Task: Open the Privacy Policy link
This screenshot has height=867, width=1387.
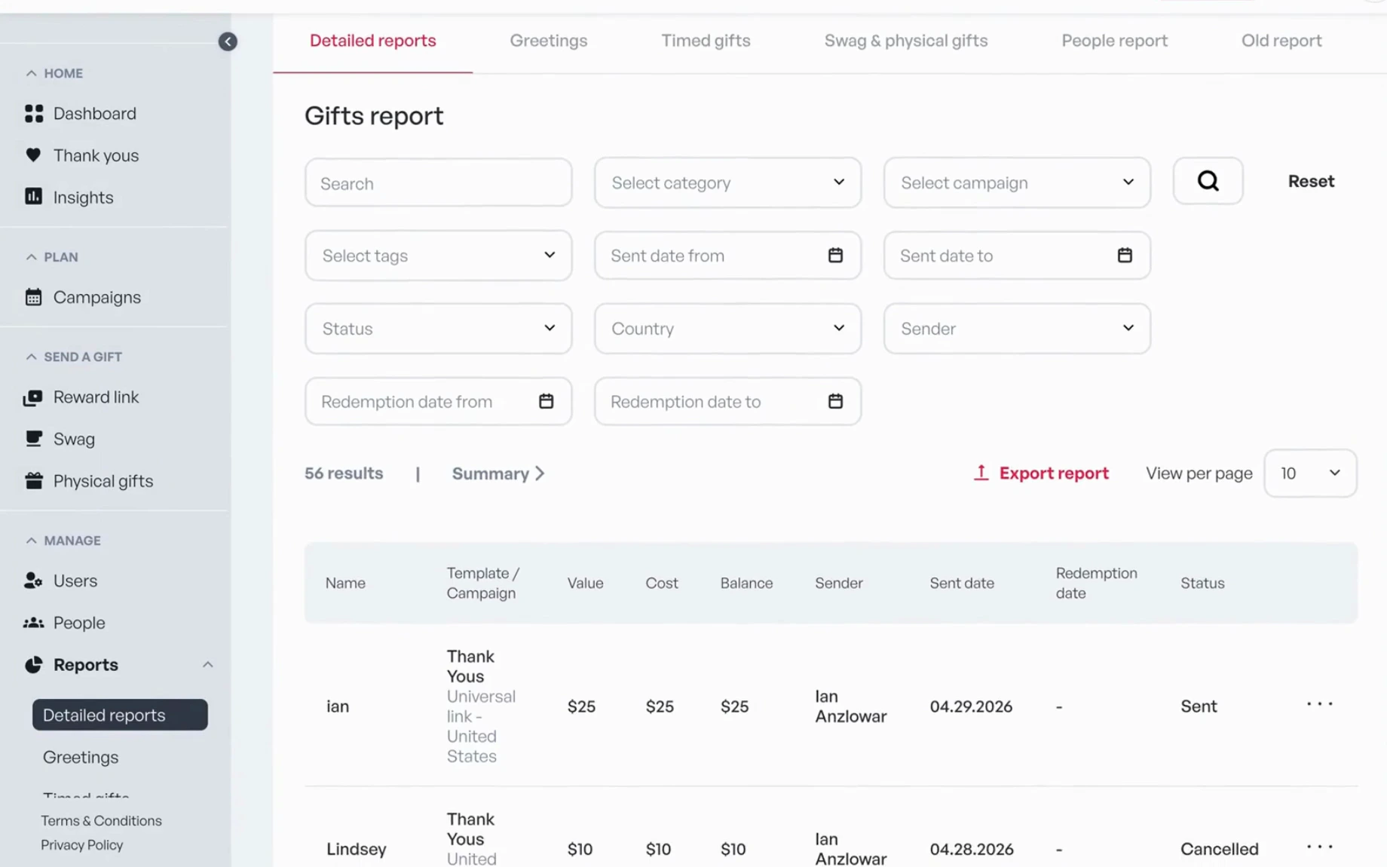Action: coord(81,845)
